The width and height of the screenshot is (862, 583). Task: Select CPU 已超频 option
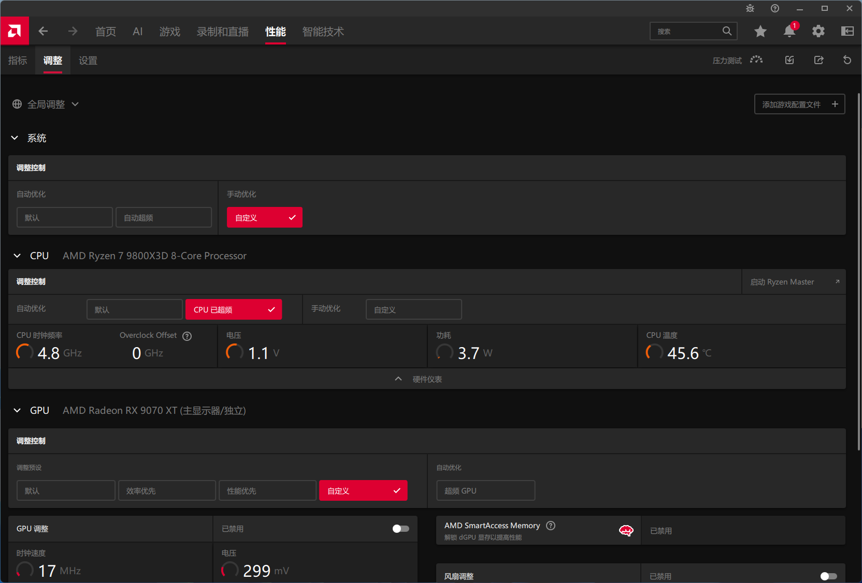coord(234,309)
